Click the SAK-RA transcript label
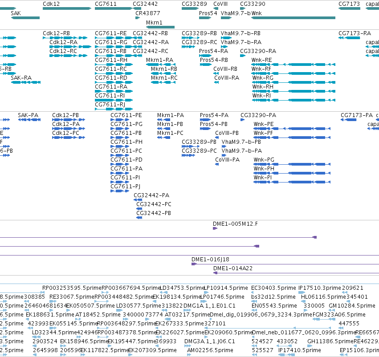Viewport: 379px width, 357px height. pos(21,78)
